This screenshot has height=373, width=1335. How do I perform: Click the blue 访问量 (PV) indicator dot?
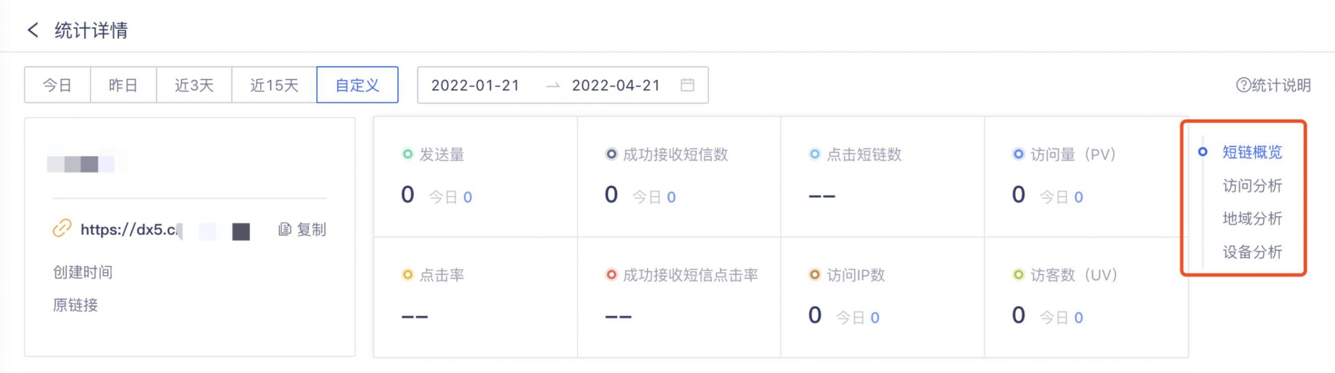coord(1018,154)
